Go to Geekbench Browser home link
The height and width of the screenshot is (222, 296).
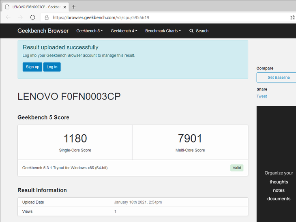coord(43,31)
